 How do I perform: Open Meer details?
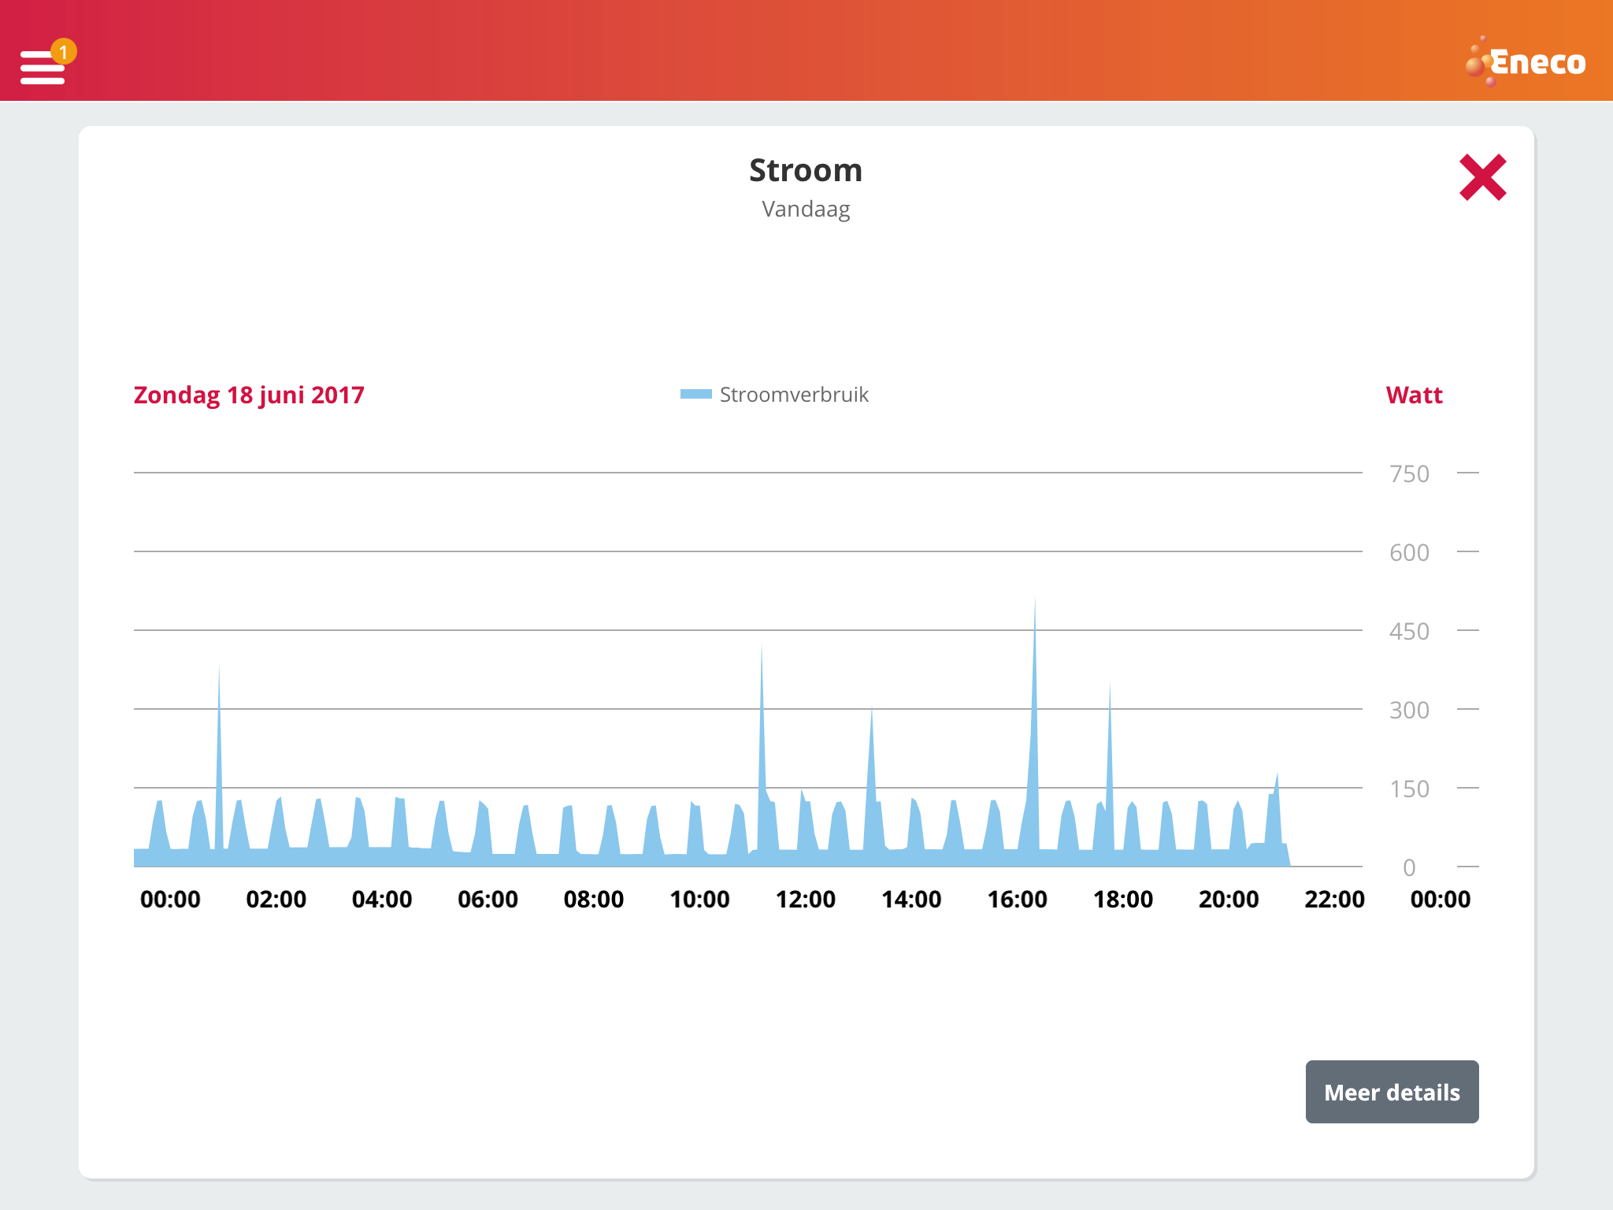pos(1392,1092)
